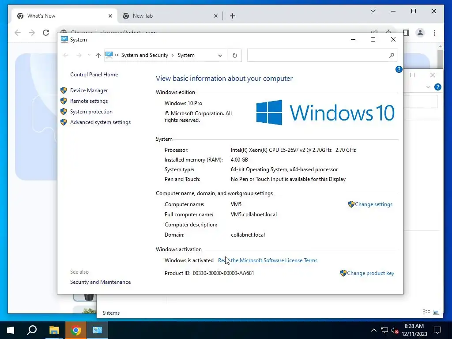452x339 pixels.
Task: Expand the breadcrumb double-chevron
Action: click(117, 55)
